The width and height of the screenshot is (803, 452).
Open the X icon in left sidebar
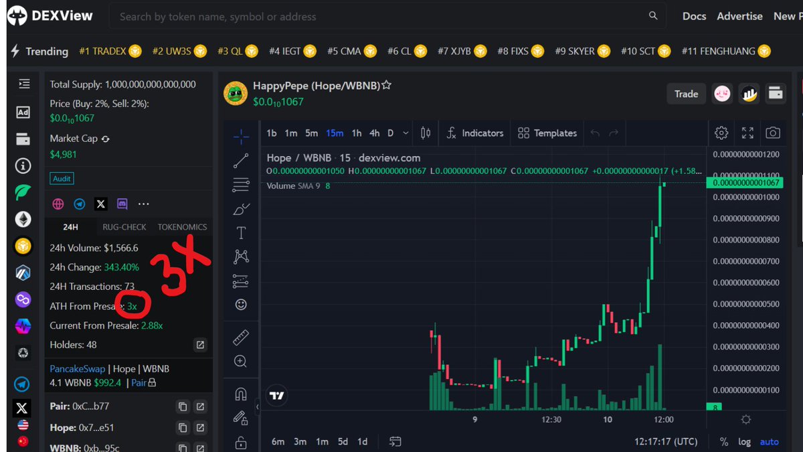click(22, 407)
